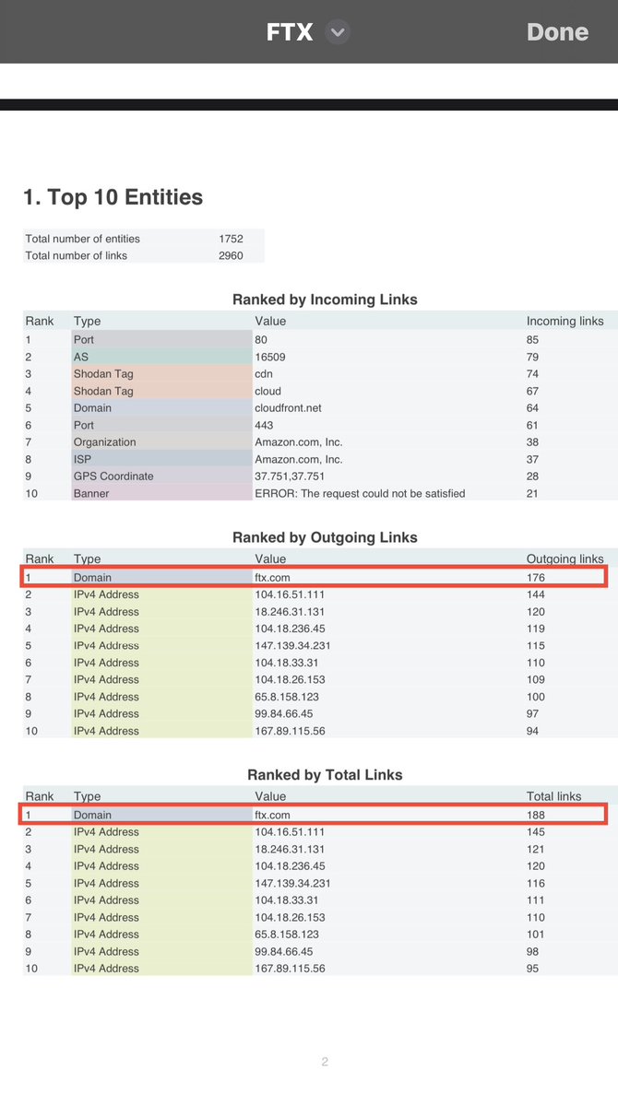Click the "Ranked by Incoming Links" heading
The width and height of the screenshot is (618, 1105).
pyautogui.click(x=325, y=300)
